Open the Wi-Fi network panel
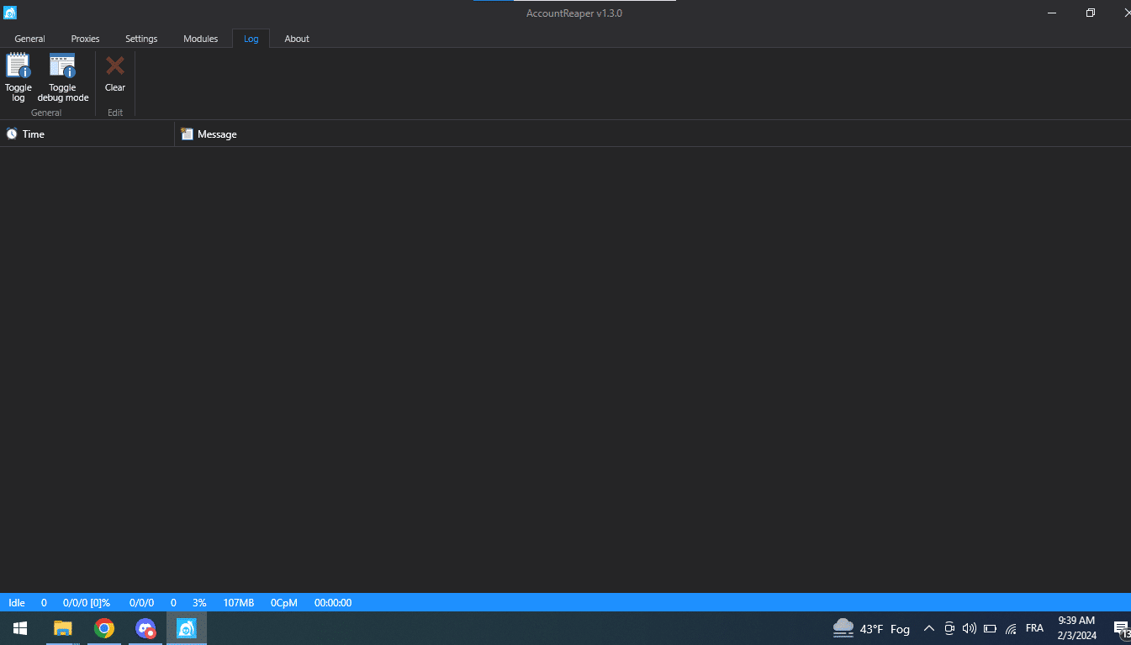 coord(1012,628)
